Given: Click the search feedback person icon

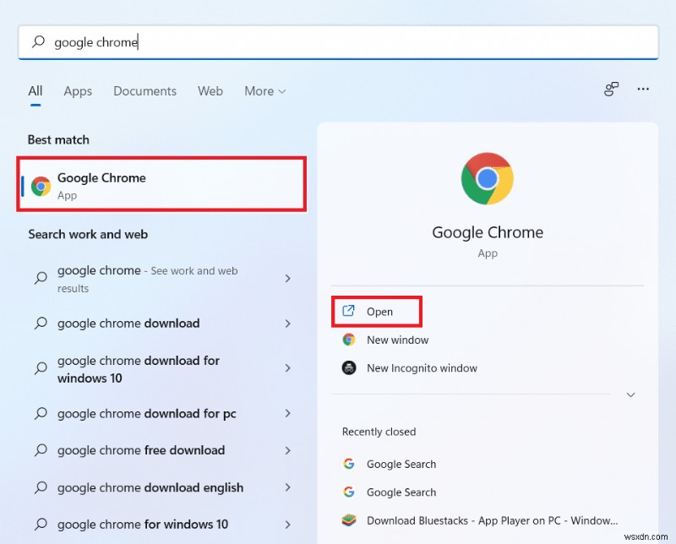Looking at the screenshot, I should click(x=611, y=89).
